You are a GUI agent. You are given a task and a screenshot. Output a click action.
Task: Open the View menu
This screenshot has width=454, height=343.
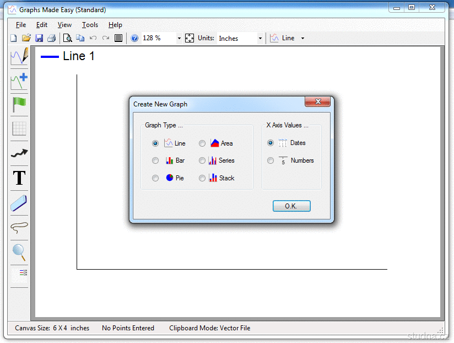click(x=64, y=25)
